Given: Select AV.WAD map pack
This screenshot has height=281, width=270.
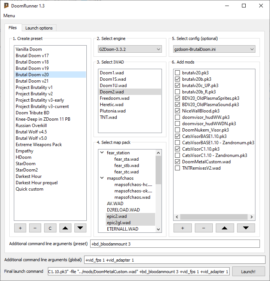Looking at the screenshot, I should pos(115,204).
